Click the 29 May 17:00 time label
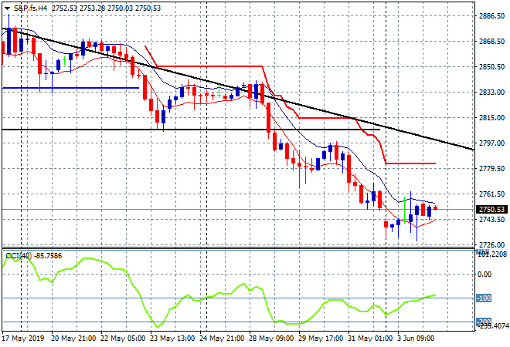 coord(321,339)
